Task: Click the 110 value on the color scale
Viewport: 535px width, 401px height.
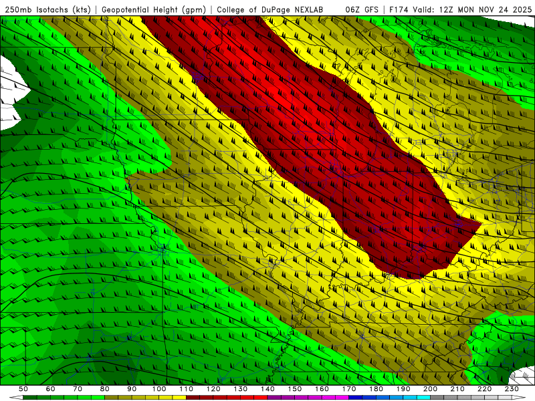Action: point(186,389)
